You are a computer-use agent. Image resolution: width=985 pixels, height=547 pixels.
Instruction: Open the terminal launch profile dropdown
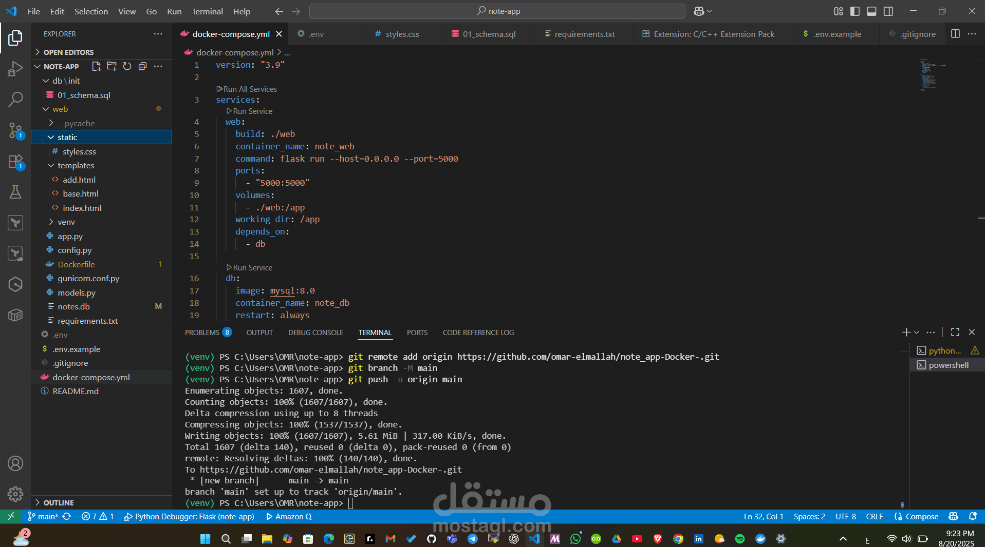pos(917,332)
